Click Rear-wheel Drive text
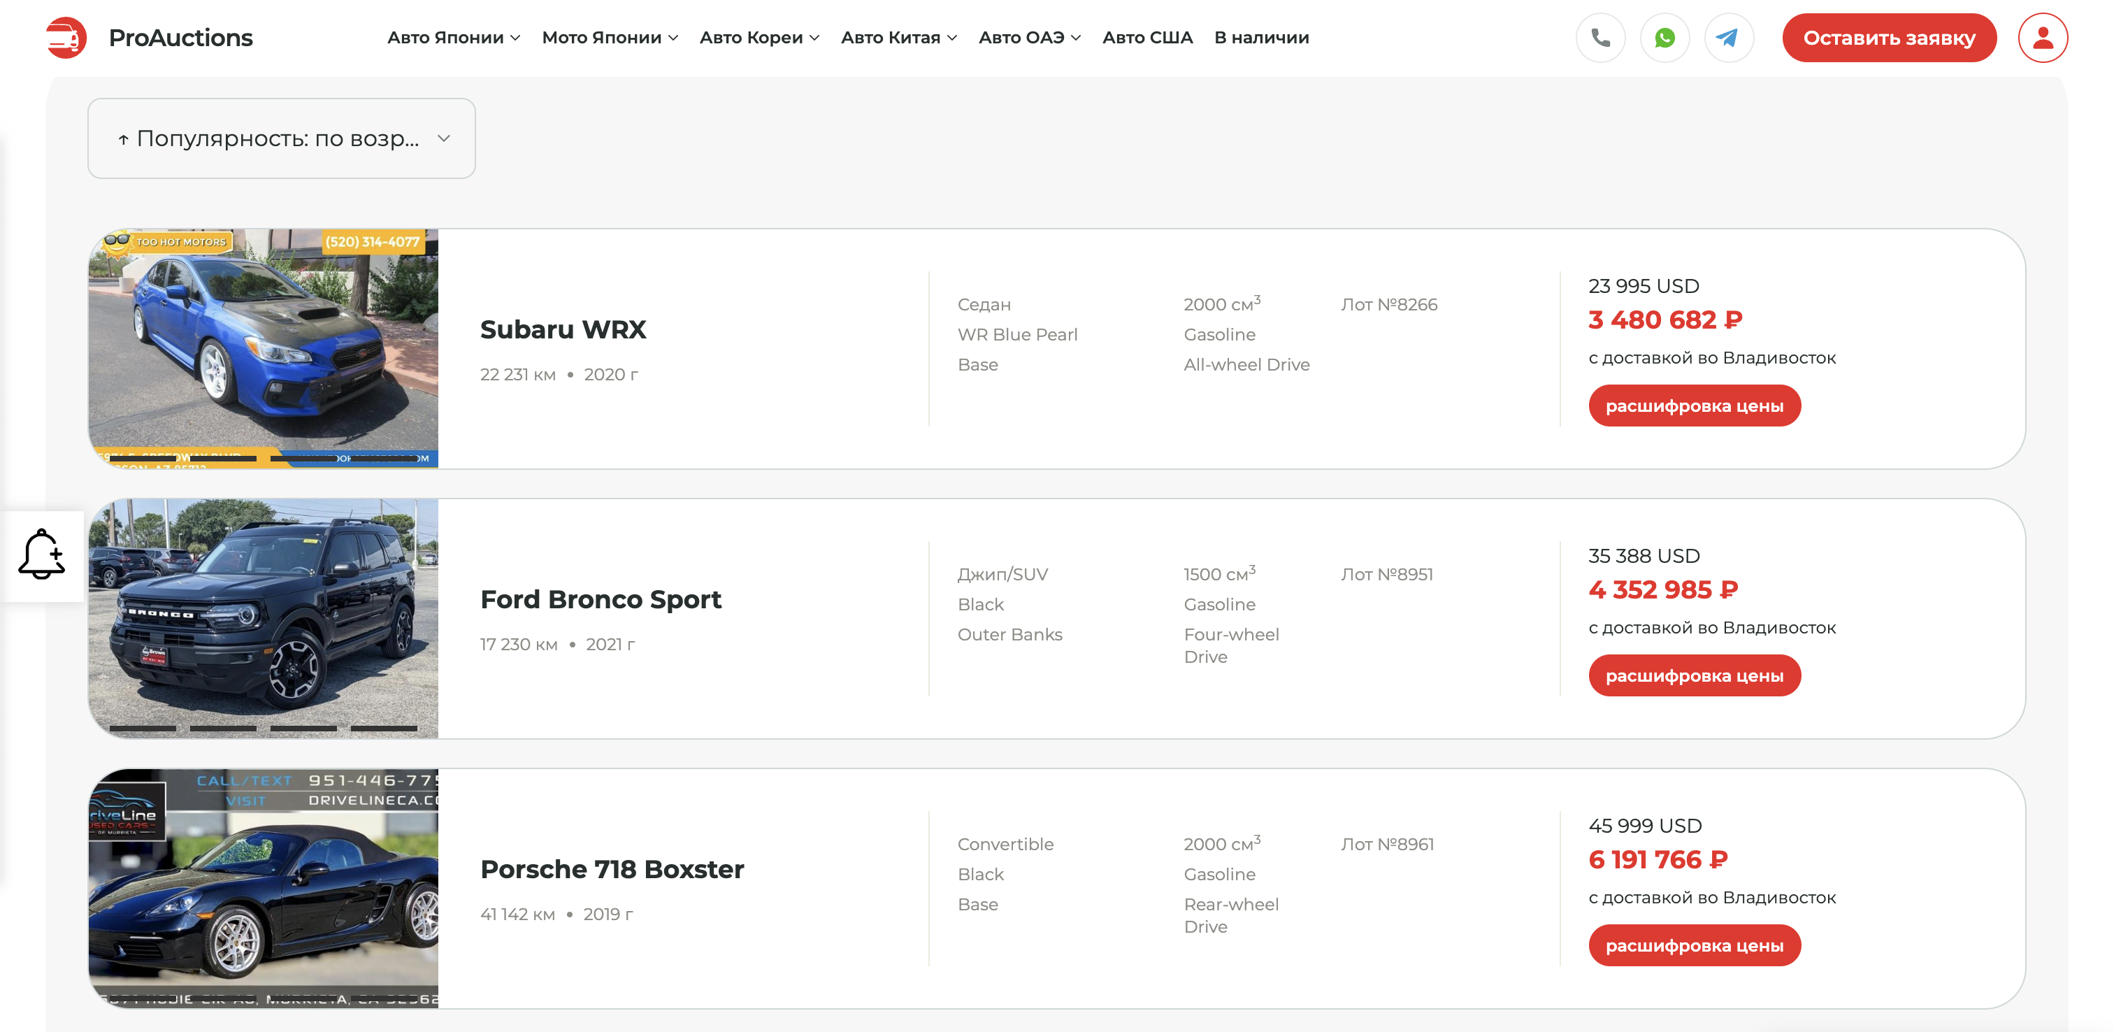 [x=1230, y=915]
